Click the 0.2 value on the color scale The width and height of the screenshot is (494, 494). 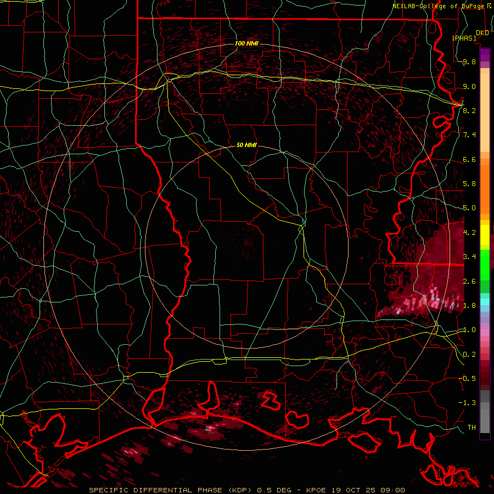pos(469,354)
